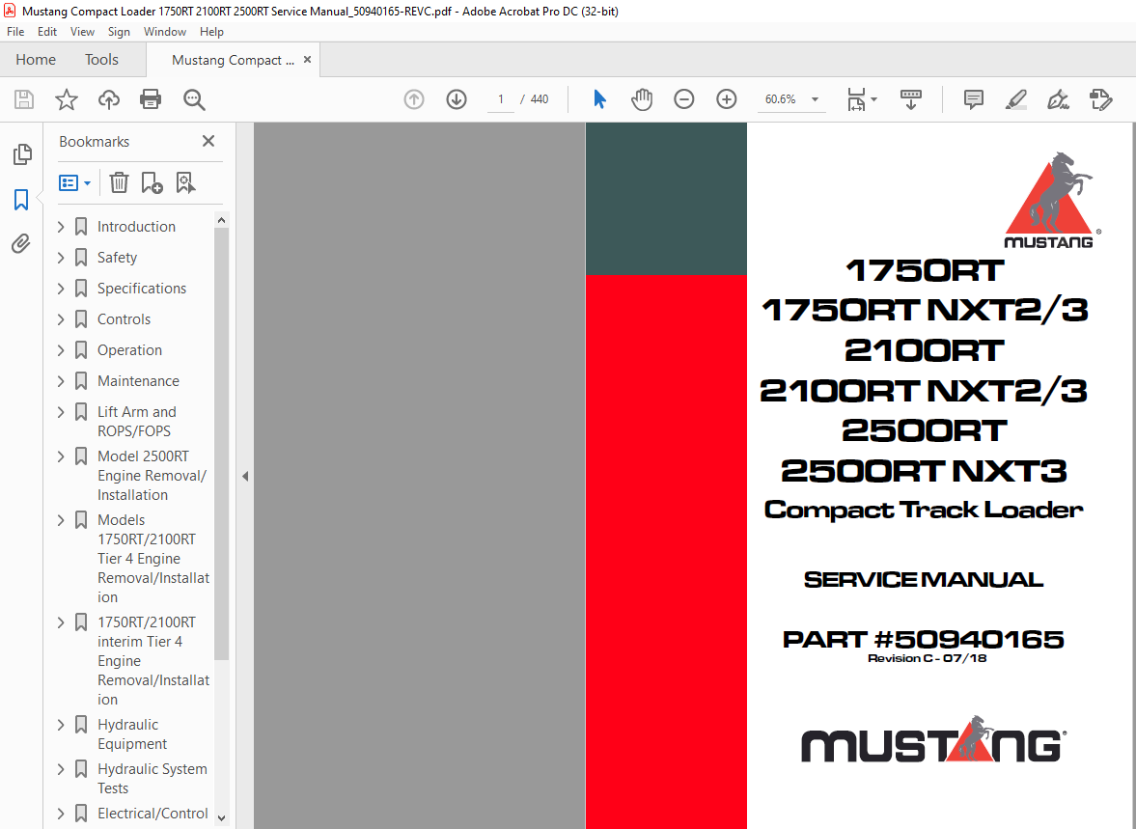This screenshot has height=829, width=1136.
Task: Click find current bookmark icon
Action: pos(185,182)
